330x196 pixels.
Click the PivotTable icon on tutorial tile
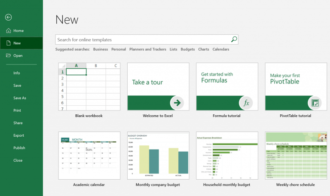click(315, 103)
